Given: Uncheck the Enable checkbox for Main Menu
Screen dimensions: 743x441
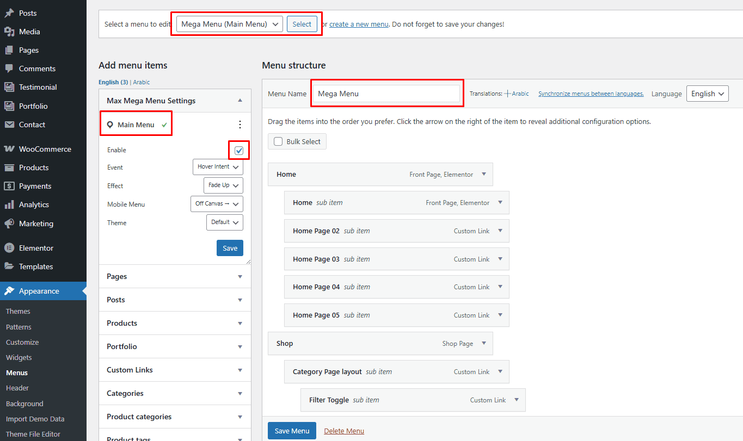Looking at the screenshot, I should (239, 150).
